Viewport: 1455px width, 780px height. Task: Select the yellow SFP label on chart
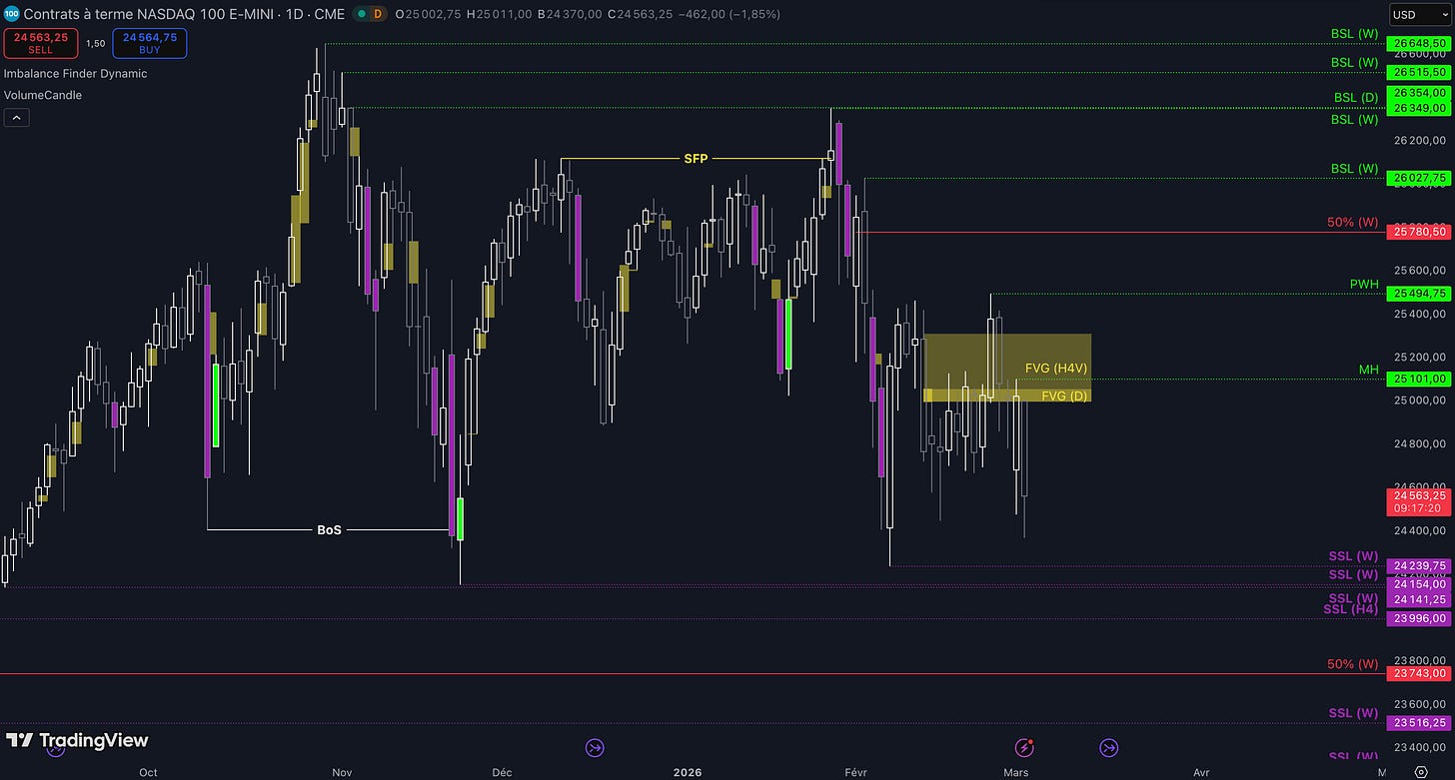[696, 159]
